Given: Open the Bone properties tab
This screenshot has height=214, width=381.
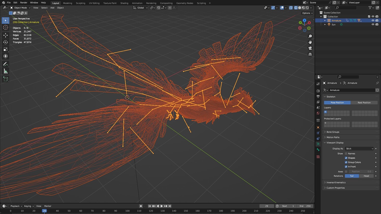Looking at the screenshot, I should [x=318, y=150].
